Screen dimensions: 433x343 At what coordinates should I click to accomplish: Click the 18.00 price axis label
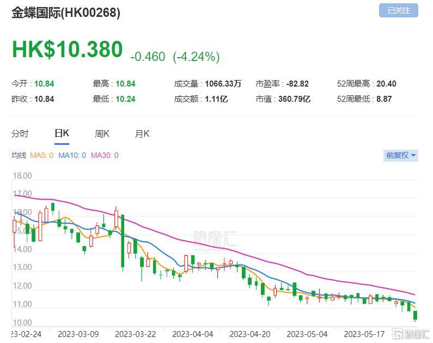click(x=22, y=176)
